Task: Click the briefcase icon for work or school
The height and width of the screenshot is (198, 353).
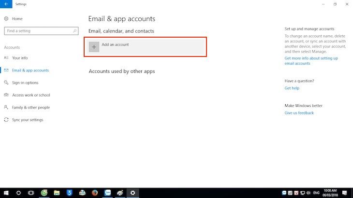Action: pos(6,95)
